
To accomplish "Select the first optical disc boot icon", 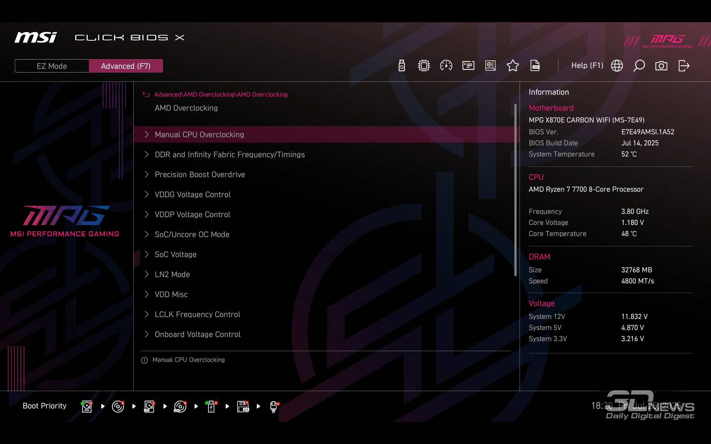I will click(118, 406).
